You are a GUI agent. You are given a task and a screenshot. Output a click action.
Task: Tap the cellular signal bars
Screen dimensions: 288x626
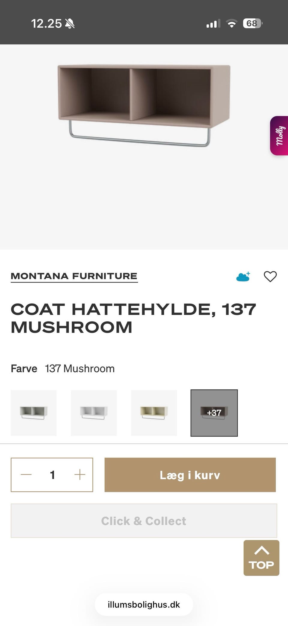click(213, 23)
